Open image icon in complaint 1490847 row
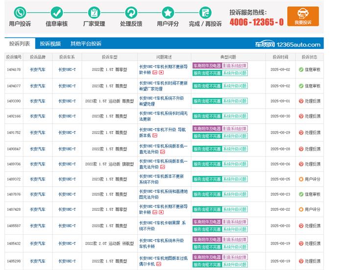 pos(163,152)
